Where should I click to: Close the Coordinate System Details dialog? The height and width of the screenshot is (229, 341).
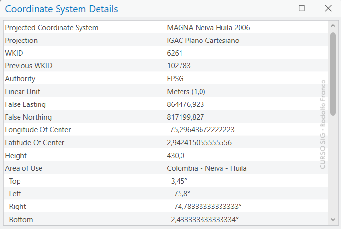point(328,8)
